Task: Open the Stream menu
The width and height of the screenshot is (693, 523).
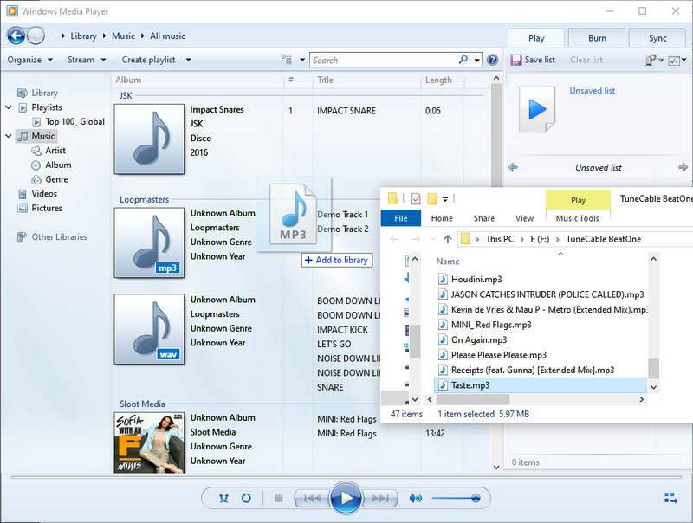Action: pos(87,60)
